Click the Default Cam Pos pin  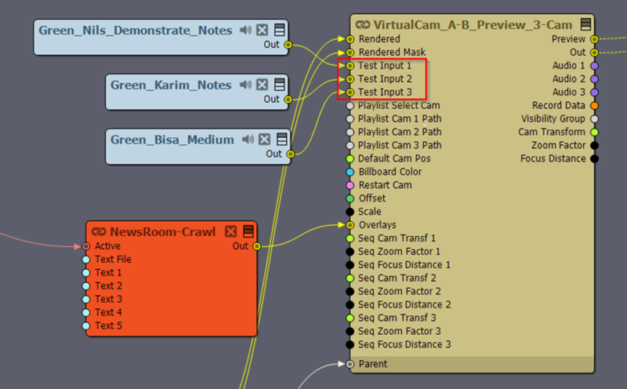[x=350, y=159]
